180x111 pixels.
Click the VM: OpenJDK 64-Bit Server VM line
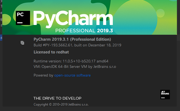[75, 66]
